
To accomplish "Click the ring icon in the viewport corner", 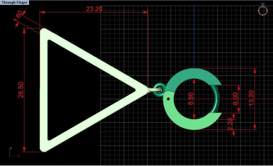I will [262, 10].
